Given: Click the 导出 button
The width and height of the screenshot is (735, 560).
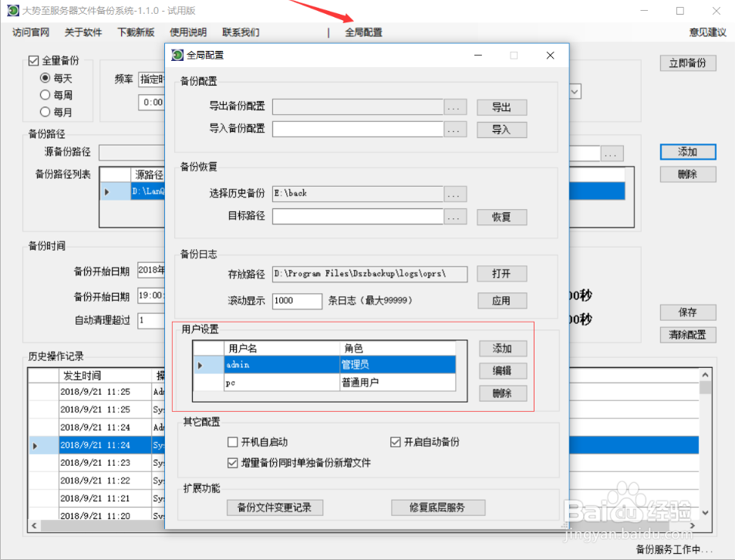Looking at the screenshot, I should pyautogui.click(x=501, y=107).
